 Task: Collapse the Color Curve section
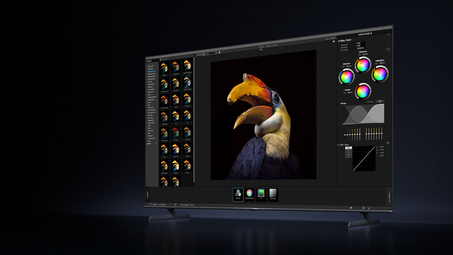click(x=338, y=144)
